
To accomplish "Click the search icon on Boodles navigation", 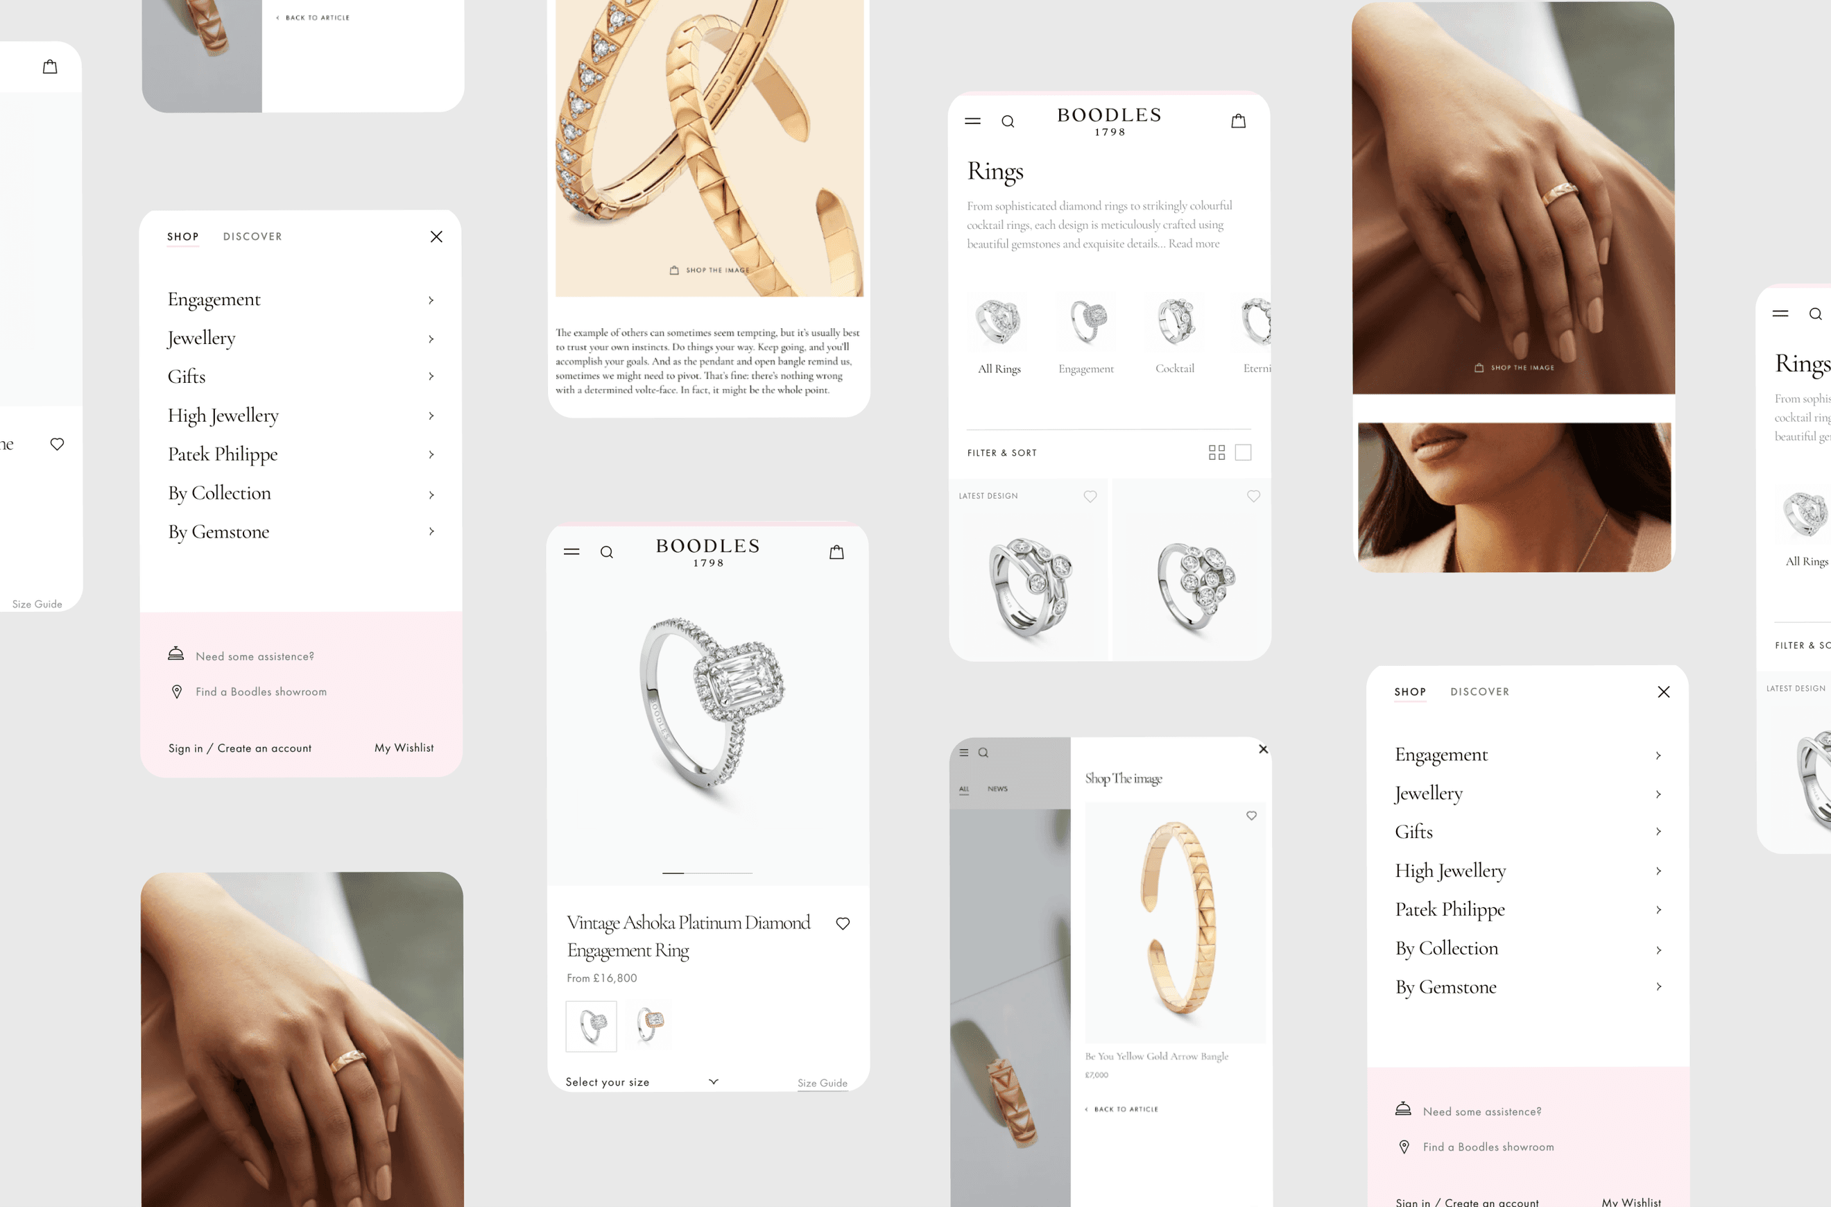I will 1008,121.
